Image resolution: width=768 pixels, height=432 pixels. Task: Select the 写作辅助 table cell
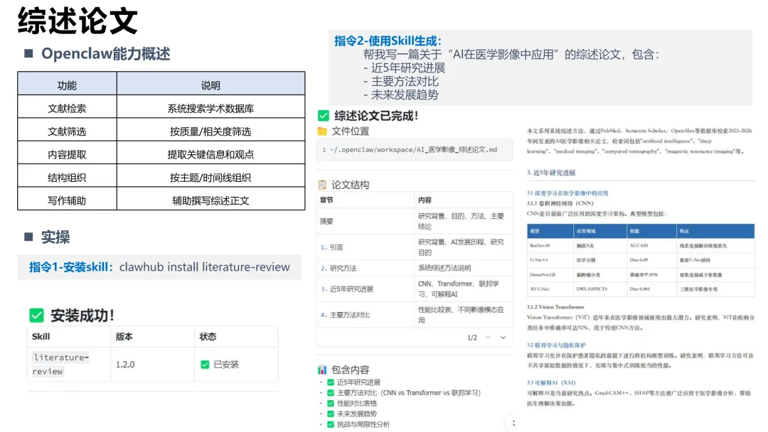coord(67,199)
